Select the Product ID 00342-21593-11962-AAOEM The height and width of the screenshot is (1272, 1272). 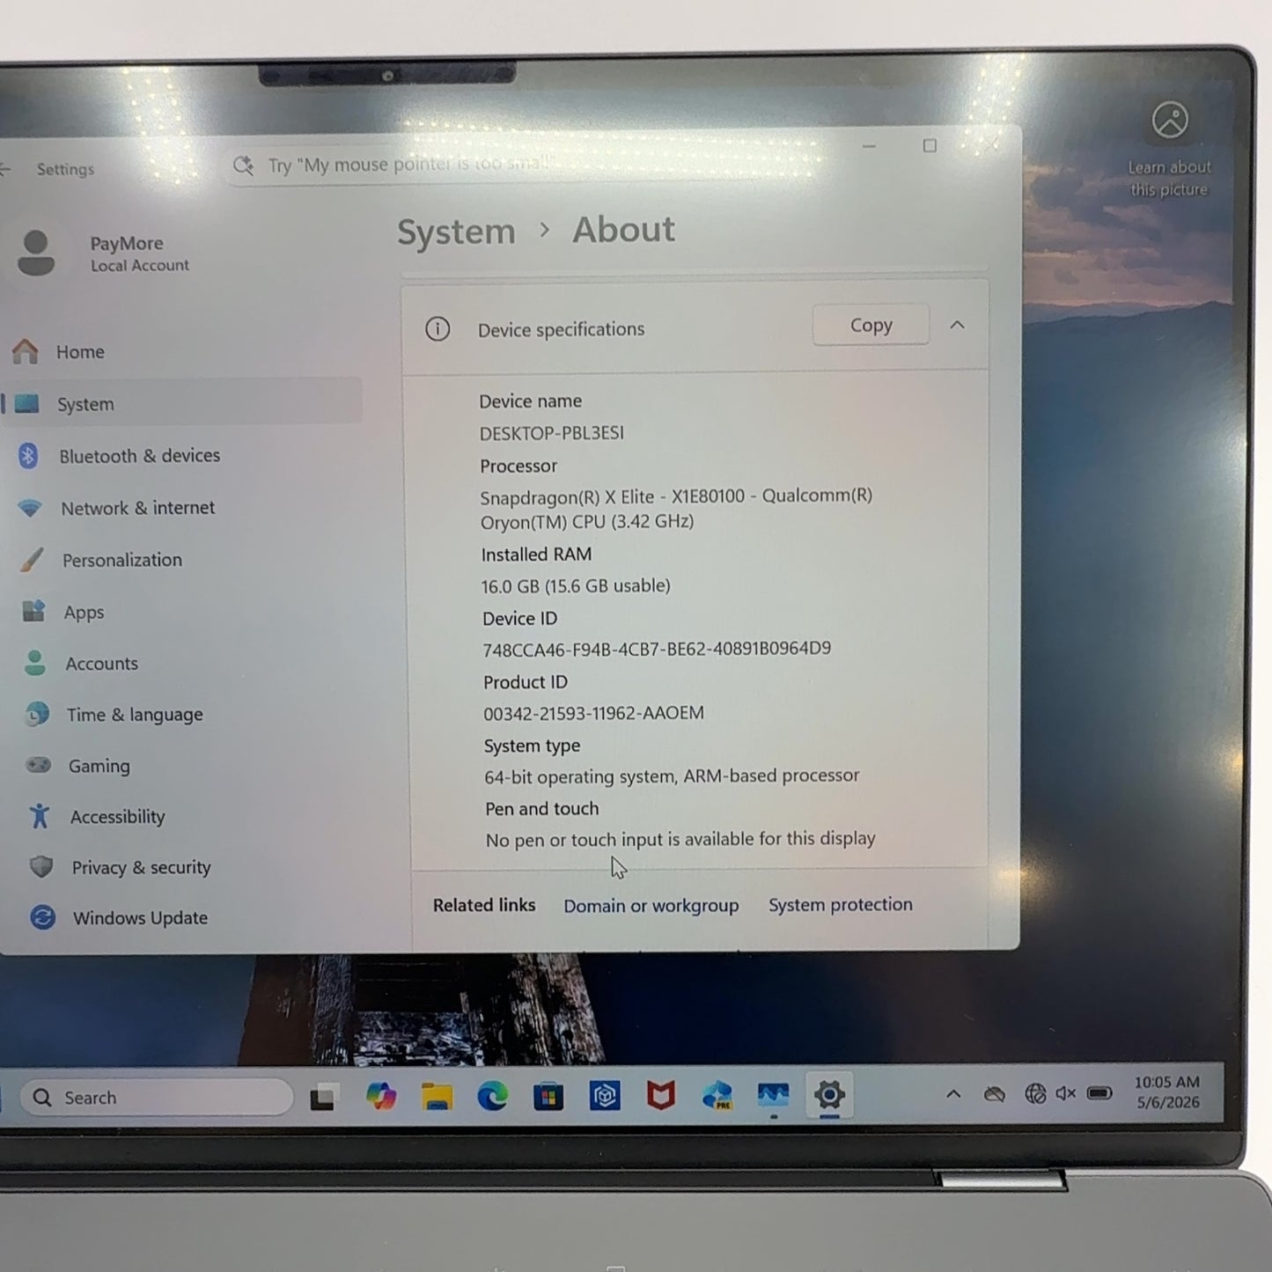593,713
